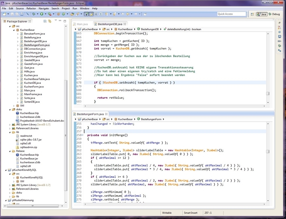Open KuchenDB.java from Package Explorer
This screenshot has height=219, width=286.
32,83
